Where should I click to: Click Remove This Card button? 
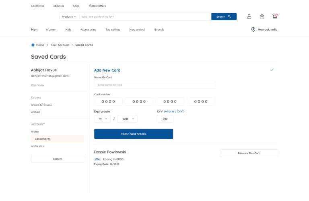coord(249,153)
